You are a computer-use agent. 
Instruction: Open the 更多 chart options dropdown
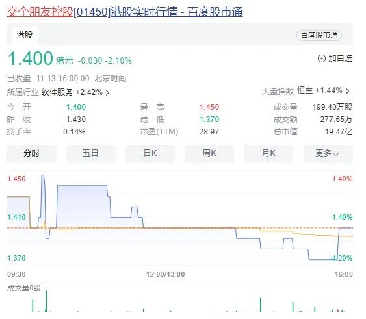click(328, 153)
